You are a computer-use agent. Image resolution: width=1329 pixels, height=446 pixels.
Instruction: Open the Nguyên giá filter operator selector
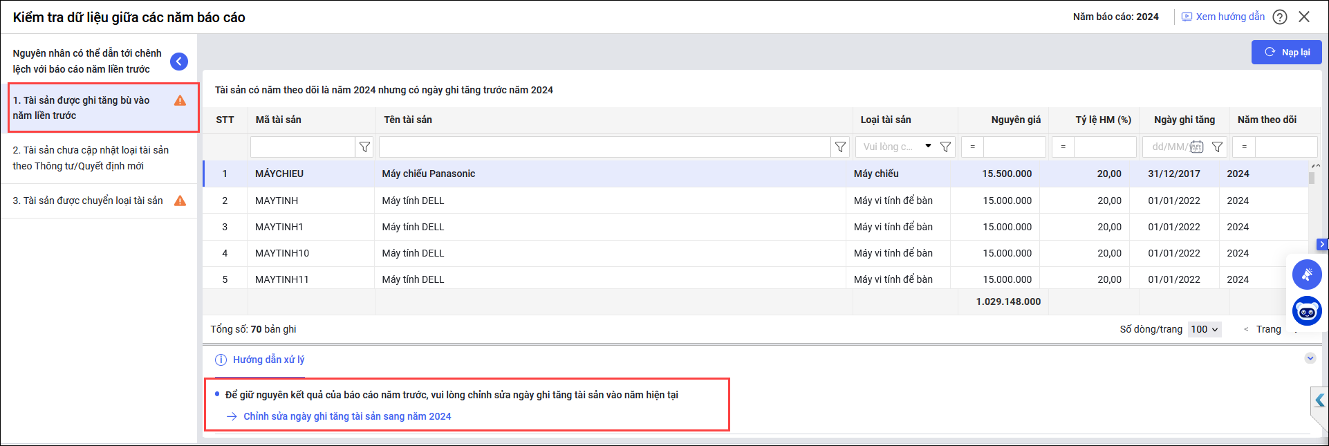tap(972, 147)
